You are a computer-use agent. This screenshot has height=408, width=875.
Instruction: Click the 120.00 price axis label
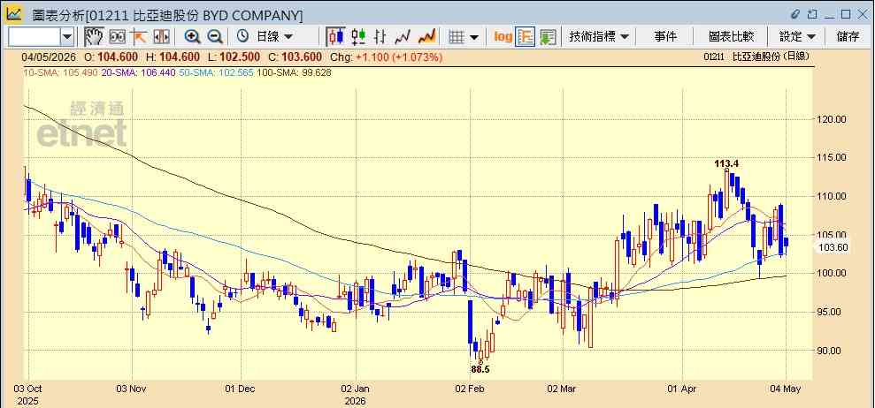click(833, 119)
